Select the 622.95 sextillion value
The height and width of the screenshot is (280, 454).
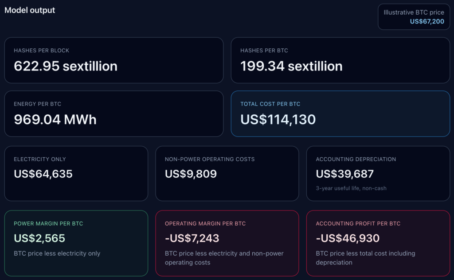pos(66,66)
